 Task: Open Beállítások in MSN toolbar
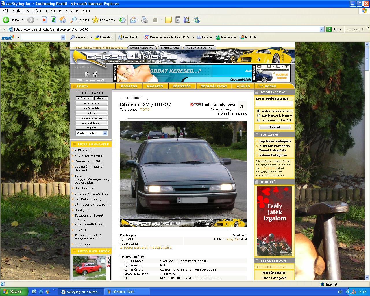[x=128, y=37]
